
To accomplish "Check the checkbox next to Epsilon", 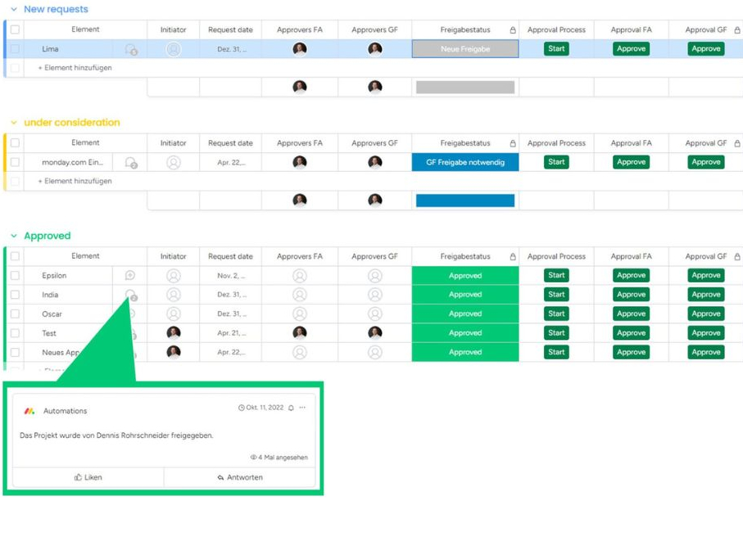I will tap(13, 275).
